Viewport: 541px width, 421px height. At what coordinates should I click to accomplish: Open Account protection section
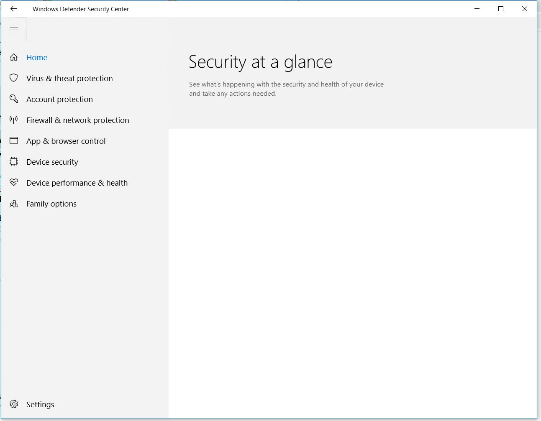click(59, 100)
